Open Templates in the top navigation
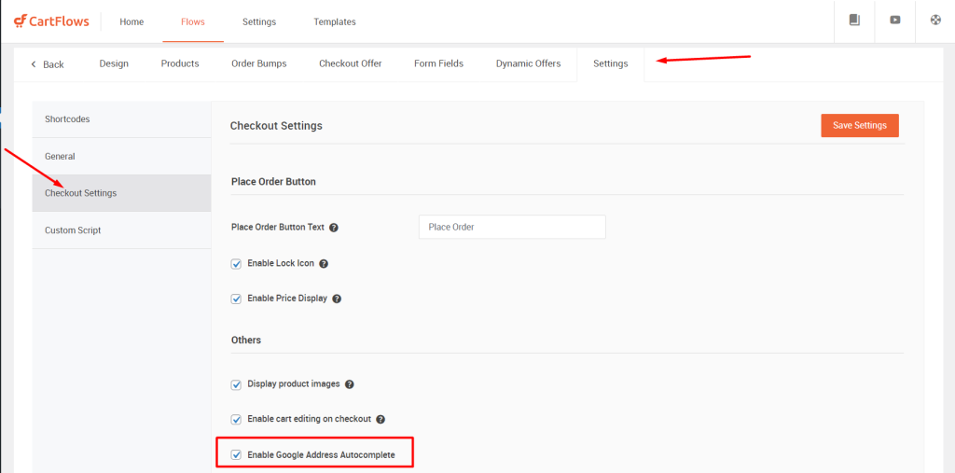 click(x=335, y=22)
